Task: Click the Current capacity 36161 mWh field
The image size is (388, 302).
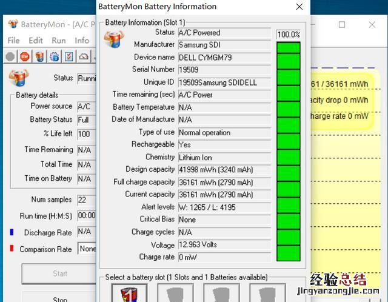Action: pos(224,195)
